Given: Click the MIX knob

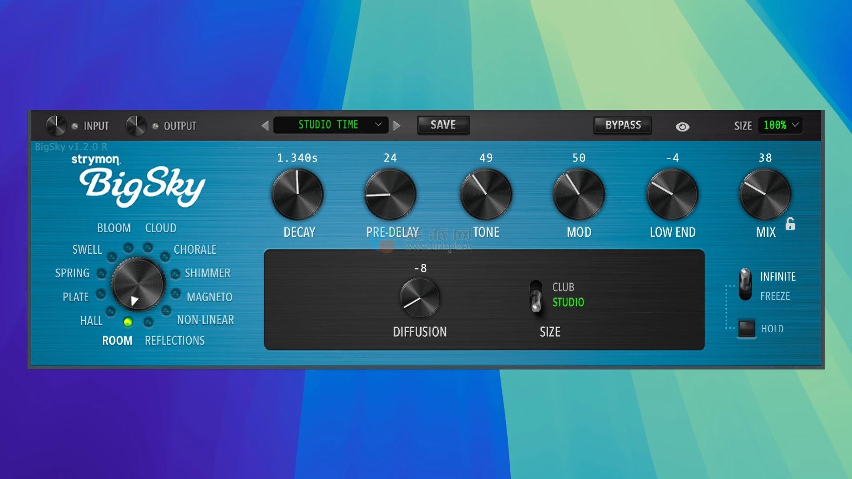Looking at the screenshot, I should [x=765, y=194].
